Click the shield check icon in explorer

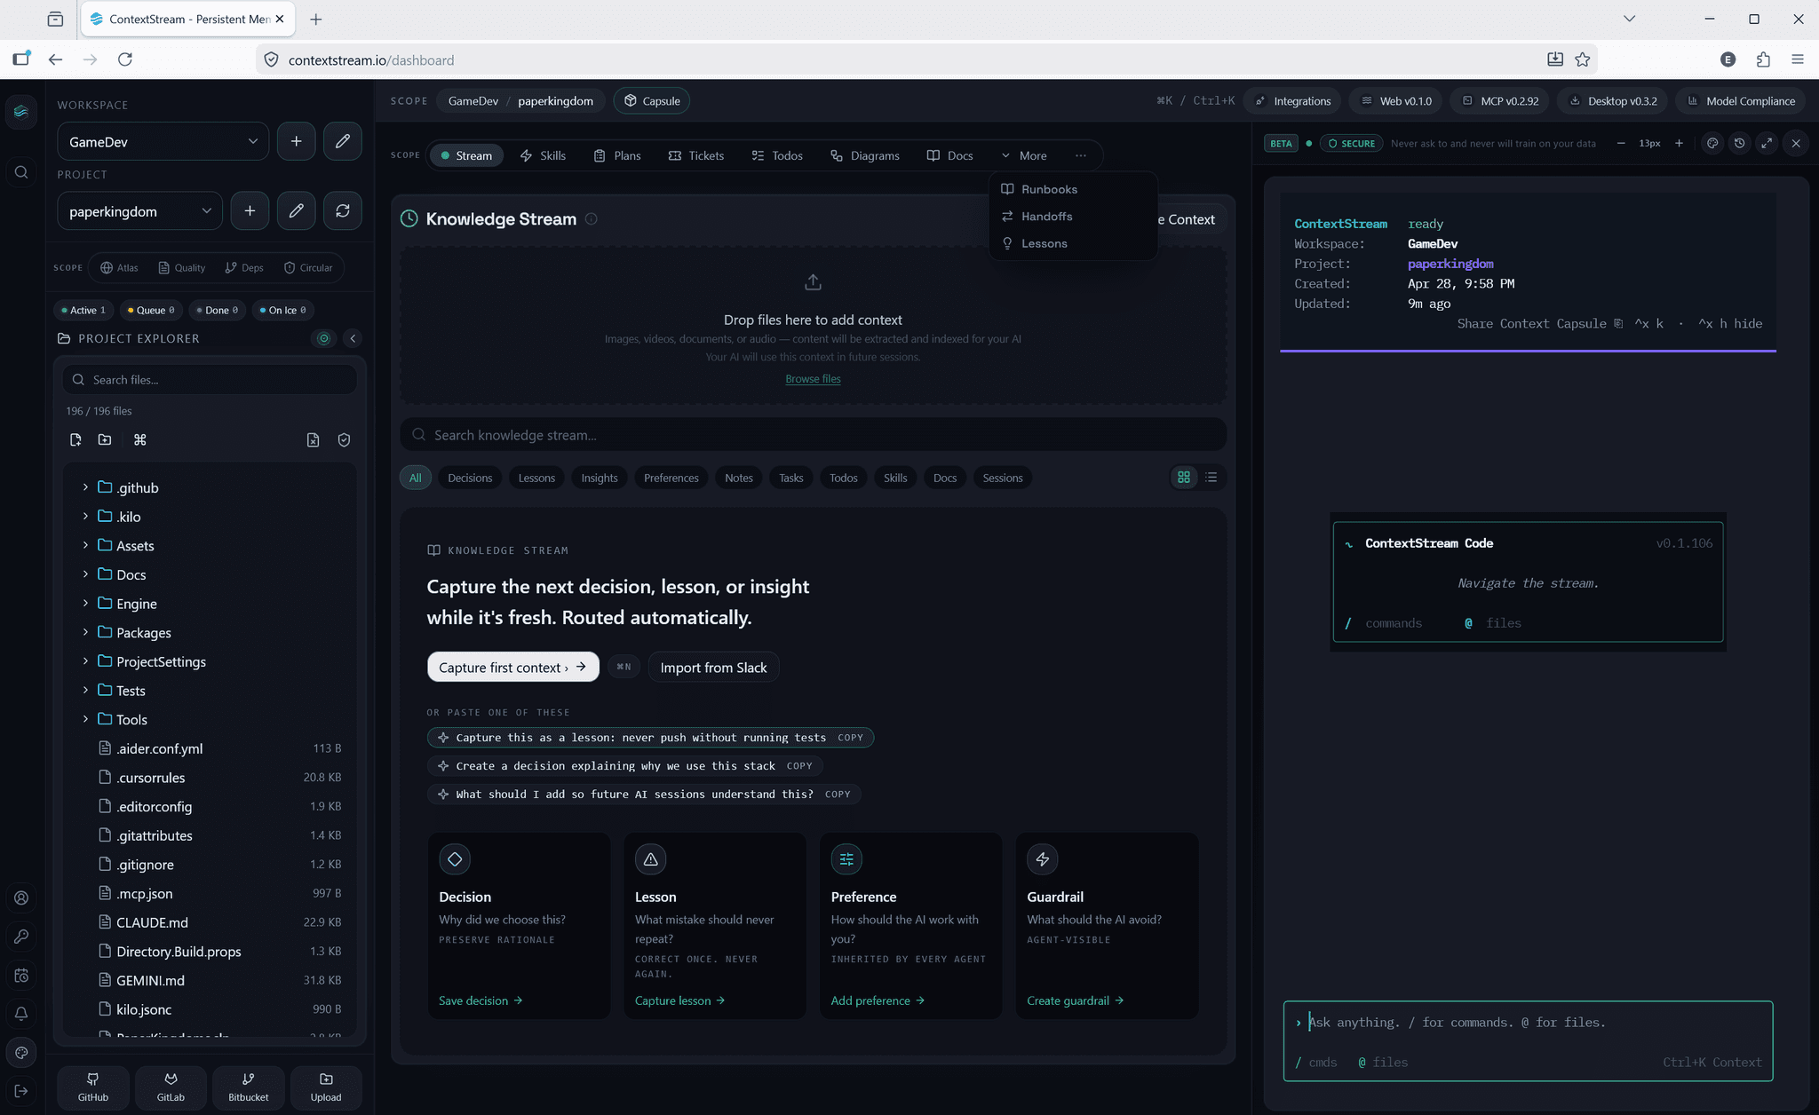pos(344,439)
